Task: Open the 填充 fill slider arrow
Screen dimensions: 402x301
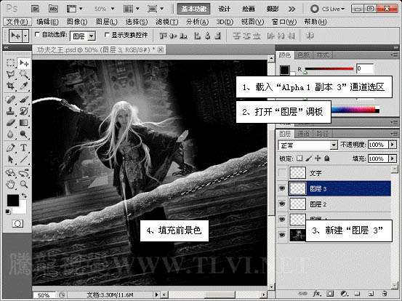Action: (x=393, y=158)
